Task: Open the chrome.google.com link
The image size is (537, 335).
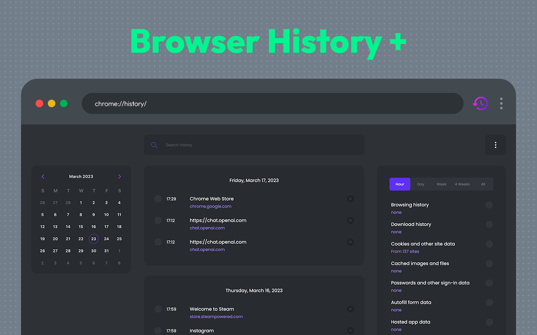Action: click(x=210, y=206)
